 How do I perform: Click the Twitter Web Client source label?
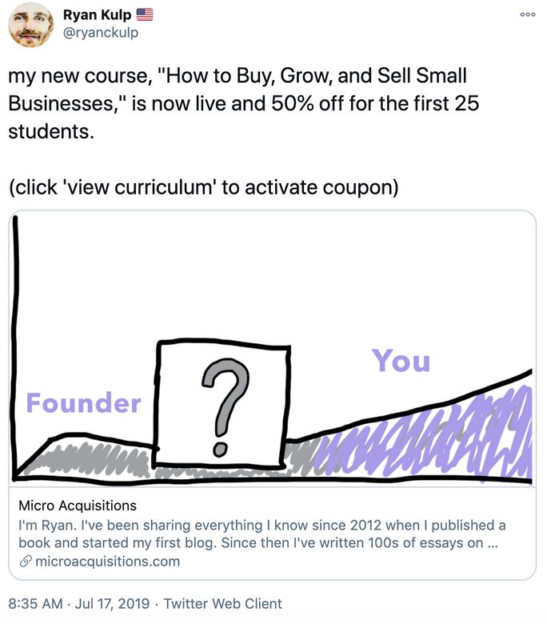click(x=223, y=603)
